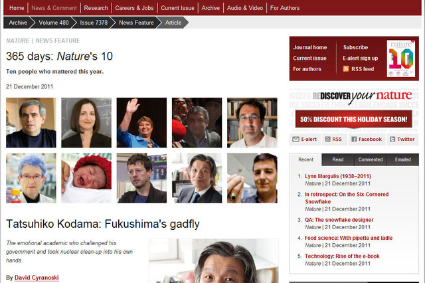Click author link David Cyranoski

pyautogui.click(x=37, y=278)
